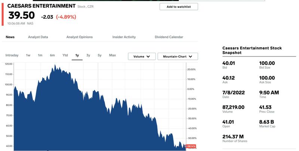This screenshot has width=299, height=151.
Task: Click the 41.53 Prev. Close value
Action: (x=265, y=107)
